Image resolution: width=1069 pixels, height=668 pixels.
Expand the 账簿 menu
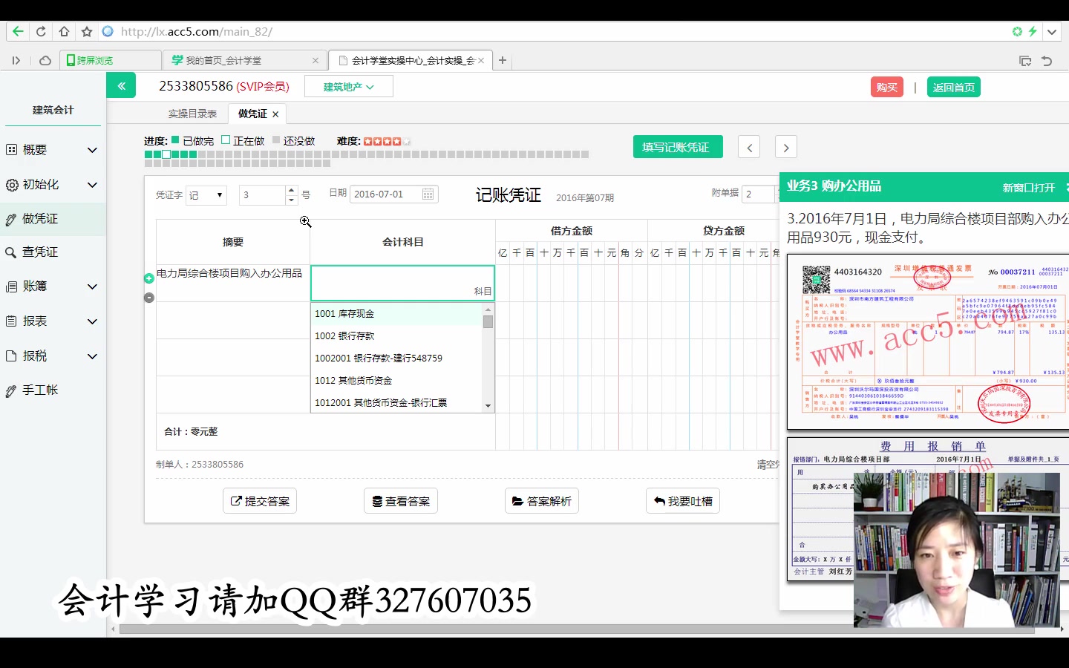point(53,286)
